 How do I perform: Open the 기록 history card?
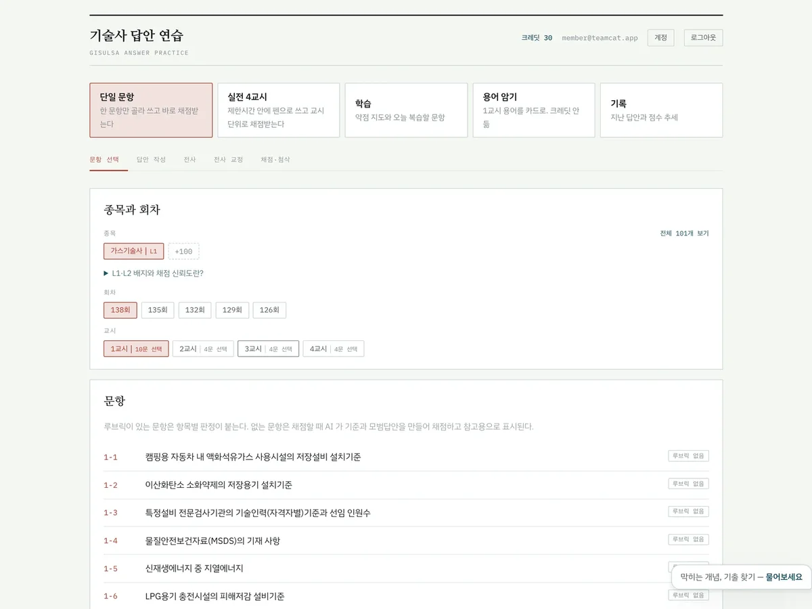click(661, 110)
